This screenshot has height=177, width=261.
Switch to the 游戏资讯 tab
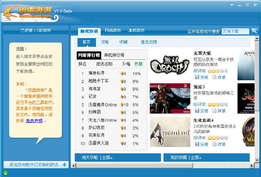[x=89, y=31]
